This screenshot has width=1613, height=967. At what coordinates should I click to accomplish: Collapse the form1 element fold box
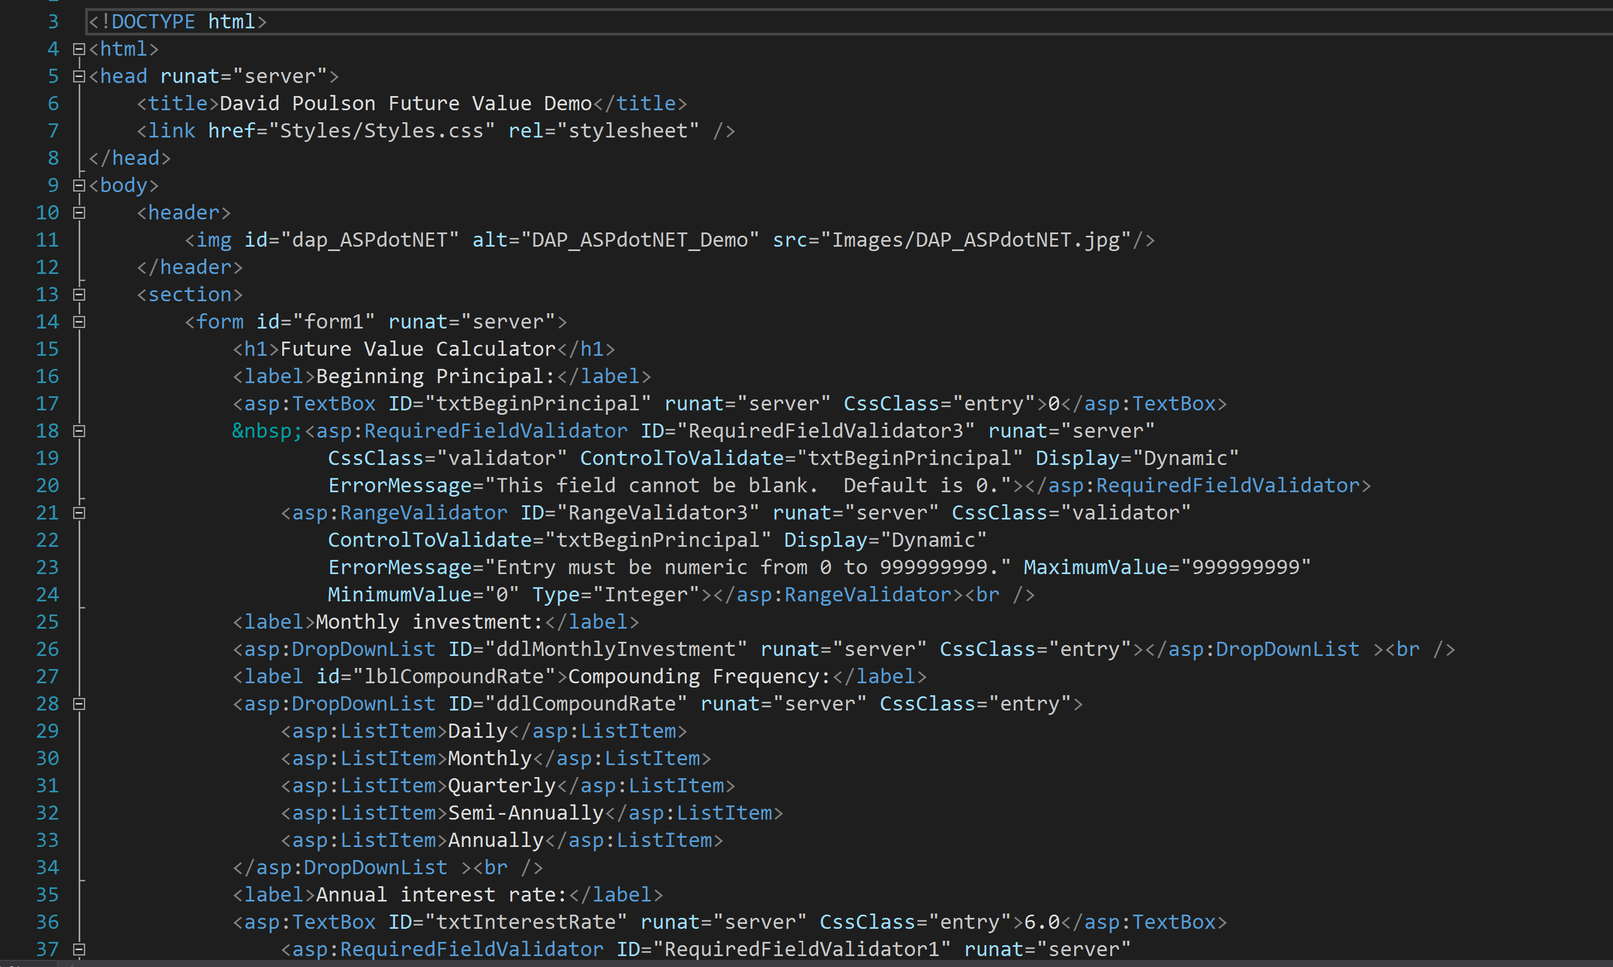pyautogui.click(x=79, y=322)
